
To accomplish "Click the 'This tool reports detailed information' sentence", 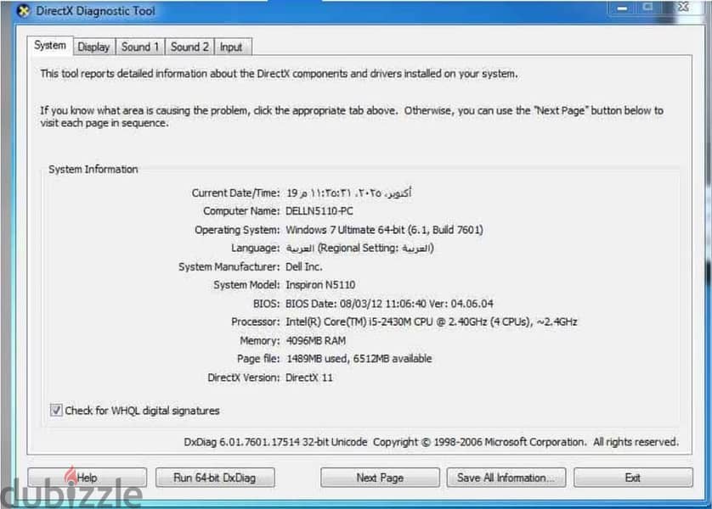I will pyautogui.click(x=279, y=74).
